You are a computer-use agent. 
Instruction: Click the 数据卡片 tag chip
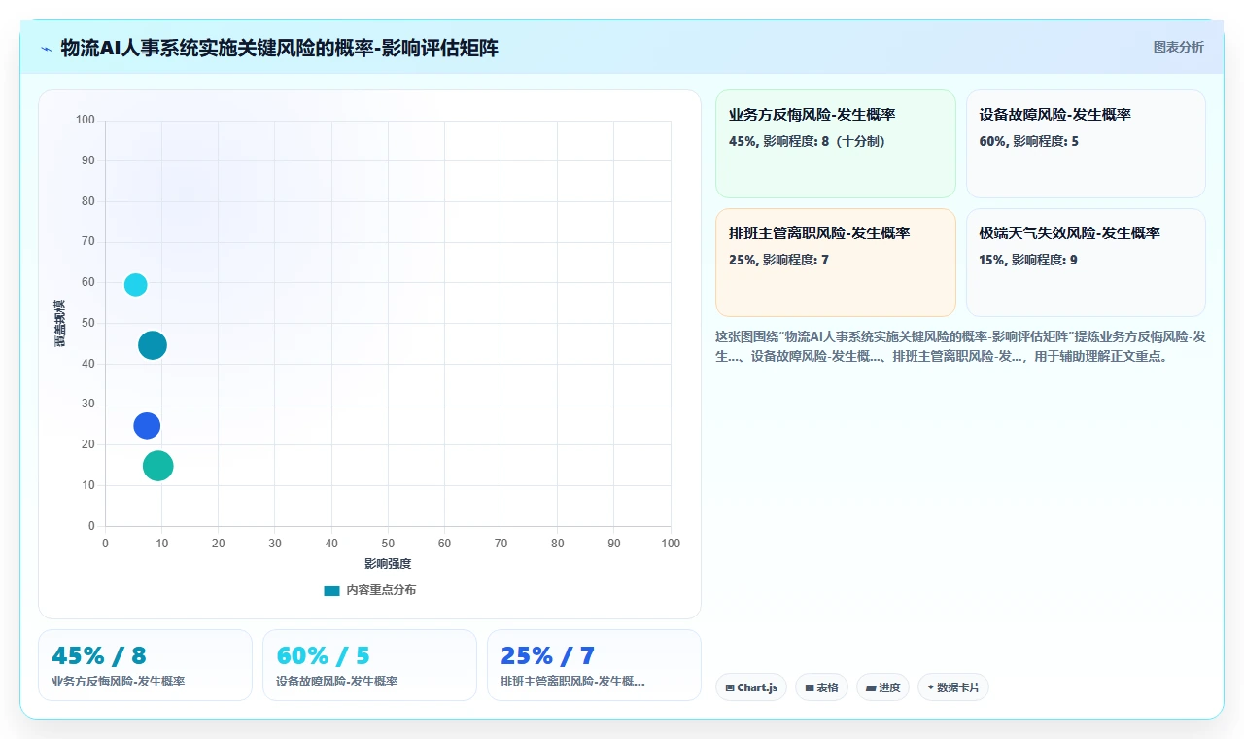coord(953,687)
